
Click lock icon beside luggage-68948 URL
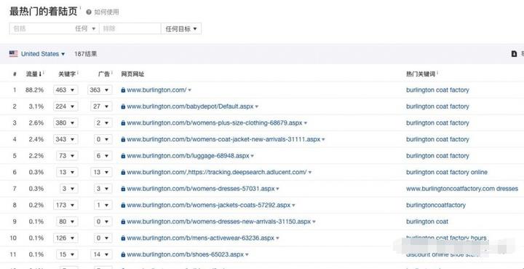[x=123, y=156]
